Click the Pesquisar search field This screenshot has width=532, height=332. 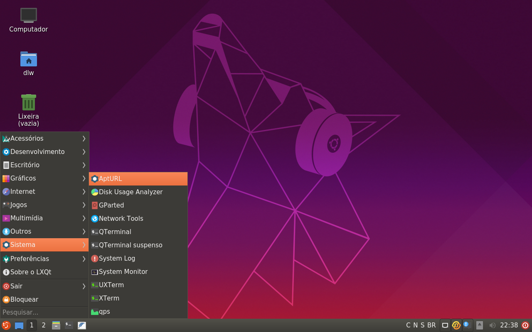(44, 312)
